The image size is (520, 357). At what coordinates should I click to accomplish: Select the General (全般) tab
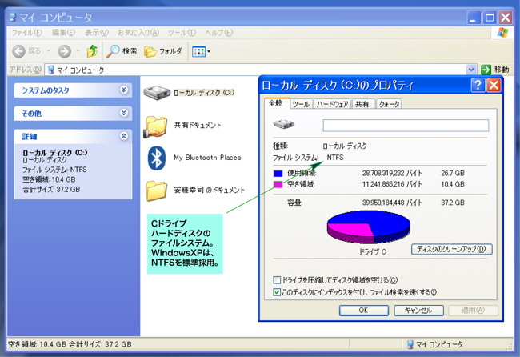276,103
